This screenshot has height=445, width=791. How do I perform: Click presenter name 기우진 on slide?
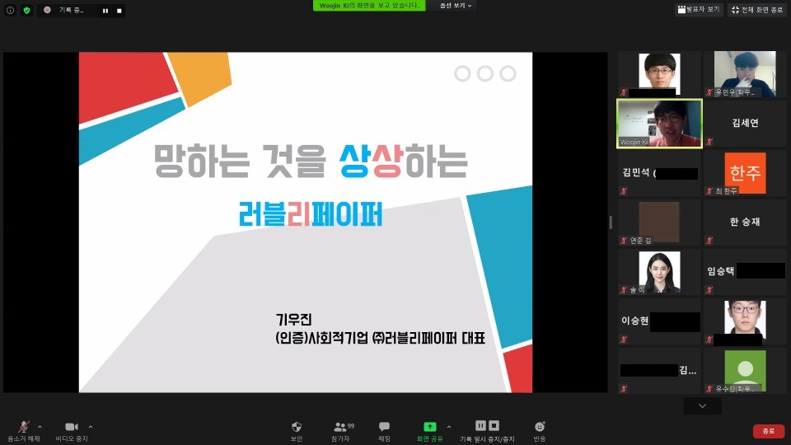[293, 320]
